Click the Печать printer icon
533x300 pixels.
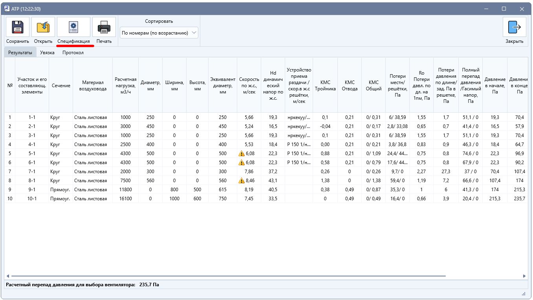(x=104, y=27)
